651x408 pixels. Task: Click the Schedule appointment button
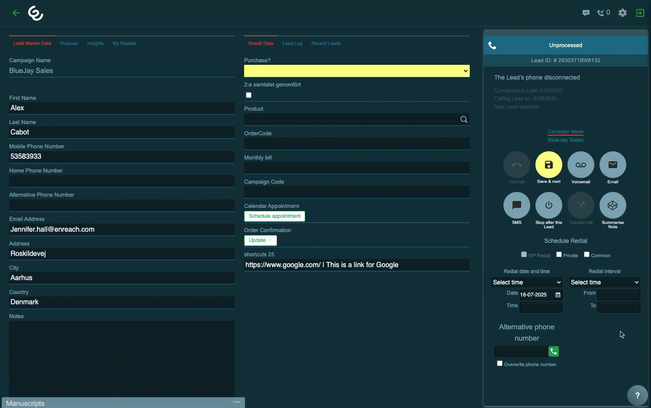click(274, 216)
